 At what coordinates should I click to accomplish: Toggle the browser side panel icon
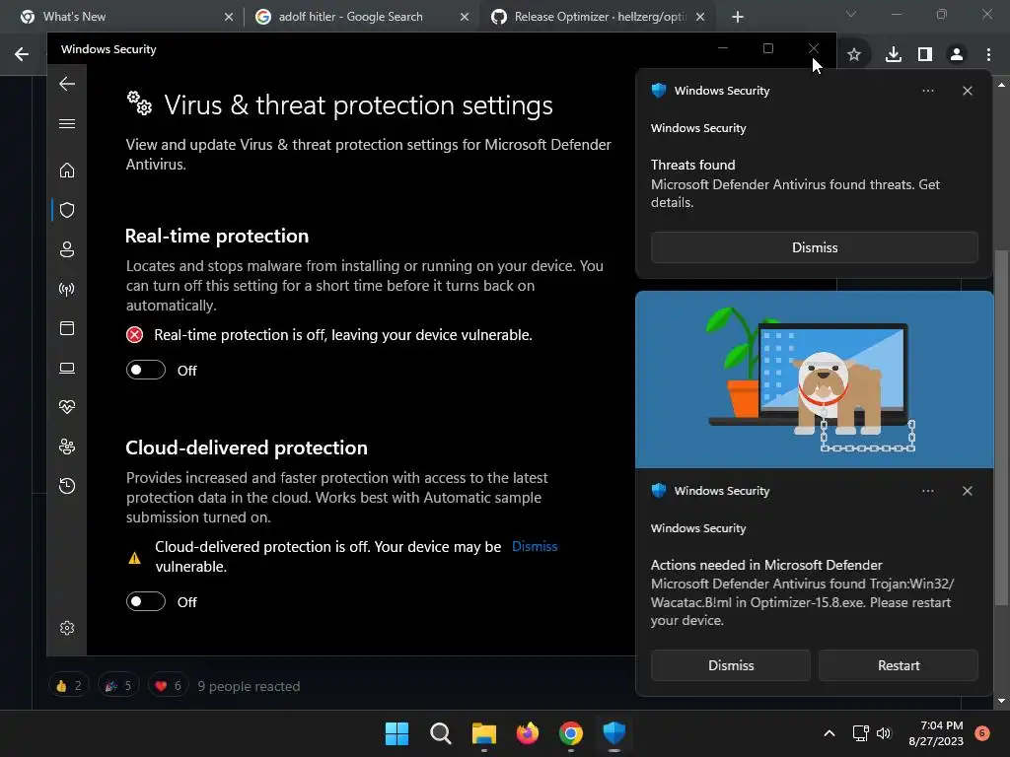pyautogui.click(x=925, y=55)
